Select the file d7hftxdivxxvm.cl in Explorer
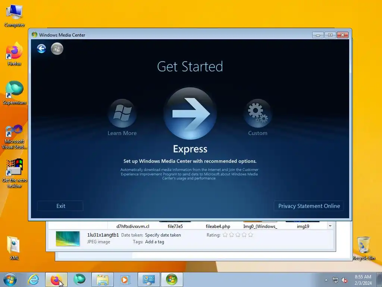Viewport: 382px width, 287px height. click(x=133, y=226)
